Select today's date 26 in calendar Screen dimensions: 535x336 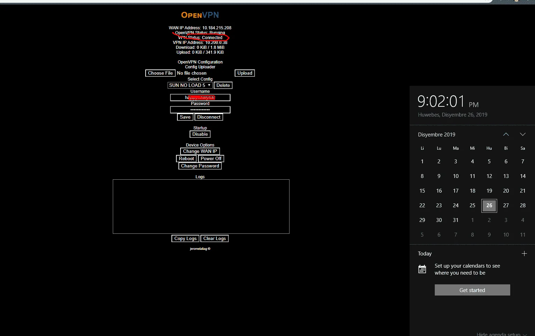(x=489, y=206)
